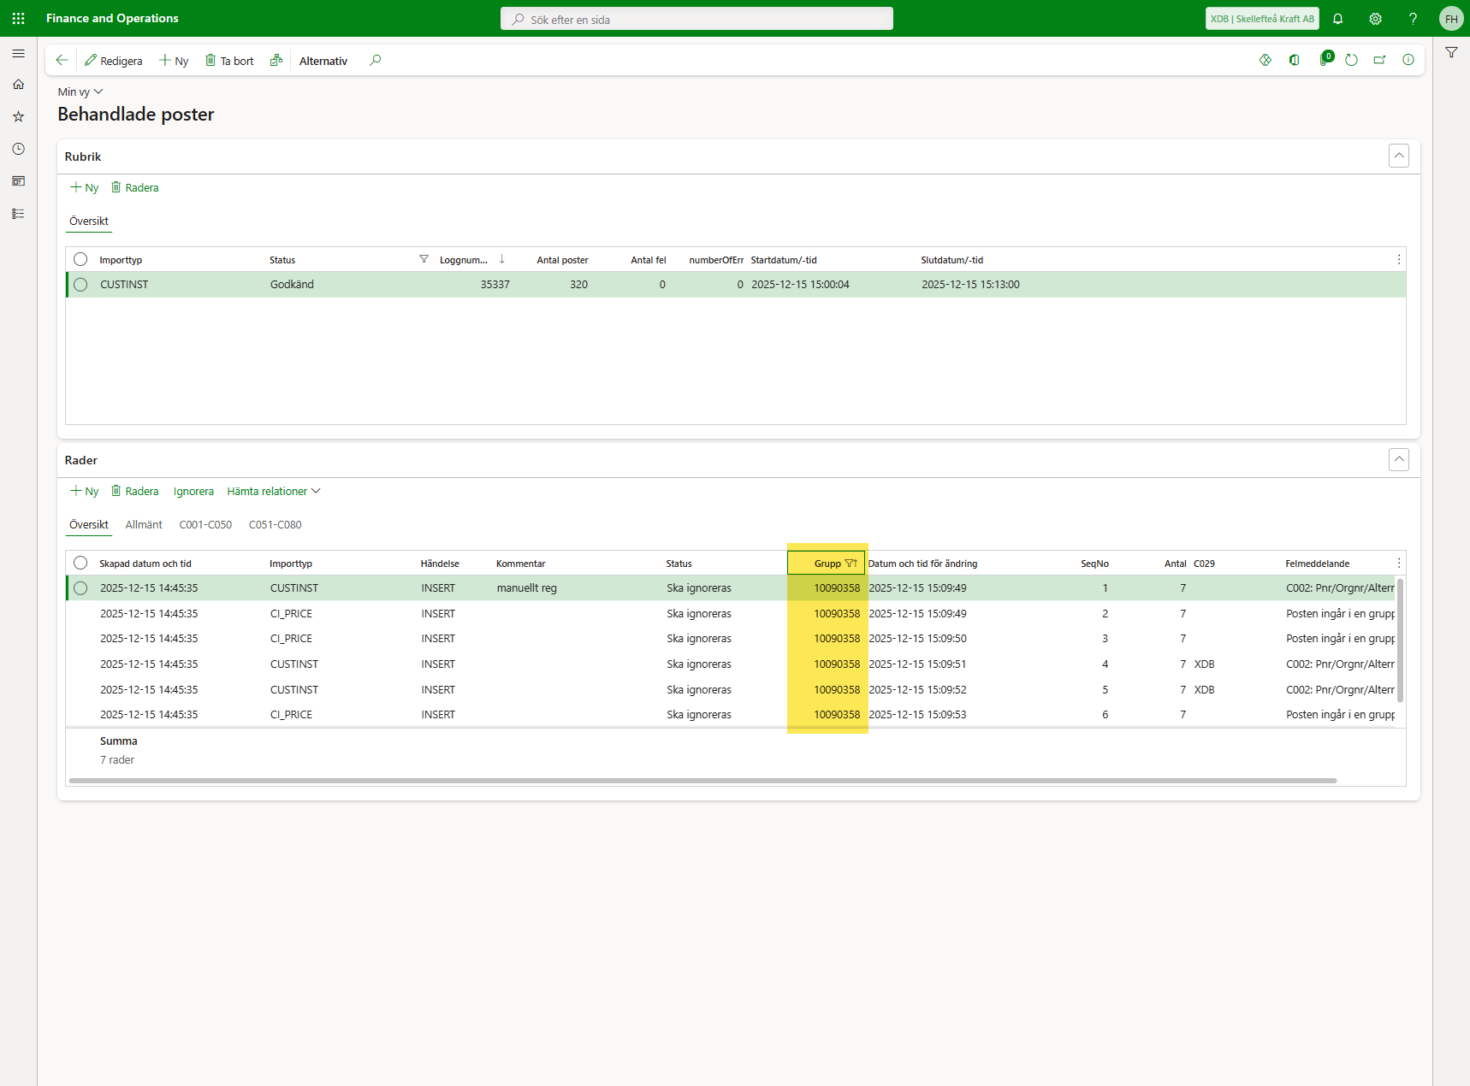Click the refresh page icon
1470x1086 pixels.
(x=1351, y=61)
